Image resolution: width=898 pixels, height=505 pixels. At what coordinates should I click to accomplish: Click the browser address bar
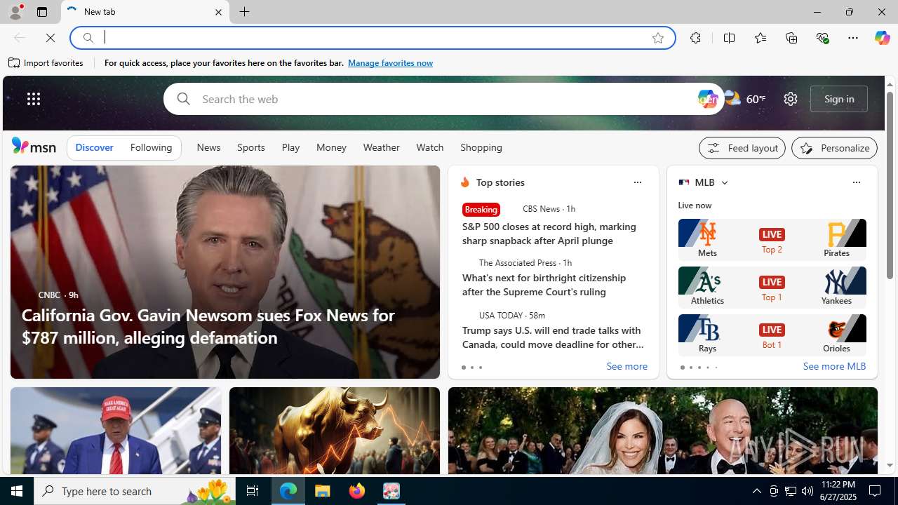click(372, 38)
